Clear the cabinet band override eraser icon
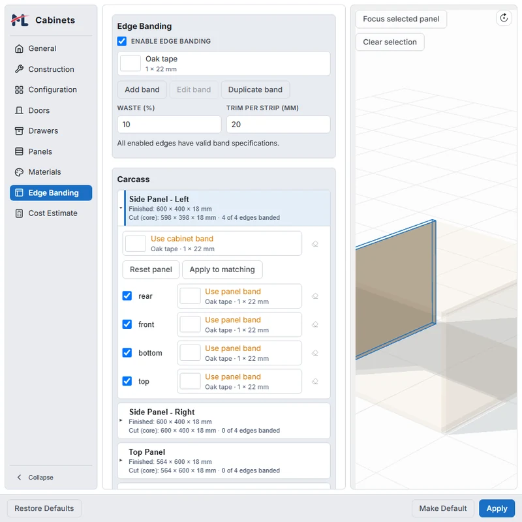Screen dimensions: 522x522 click(x=315, y=244)
